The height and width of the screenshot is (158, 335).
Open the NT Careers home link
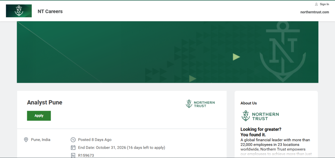coord(50,11)
